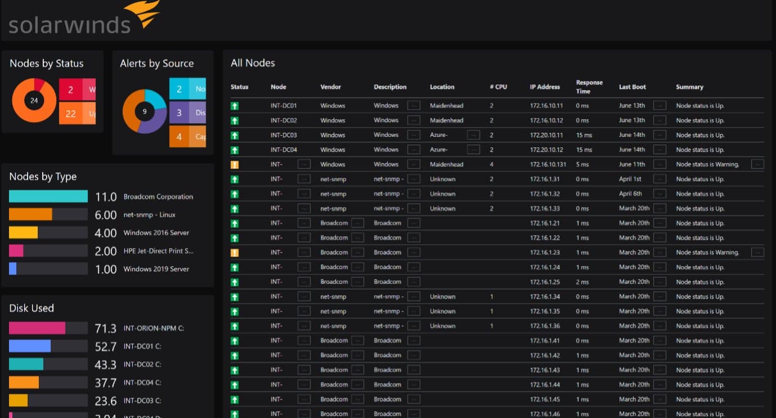Expand the Summary ellipsis on 172.16.1.23 row
Viewport: 776px width, 418px height.
coord(757,252)
